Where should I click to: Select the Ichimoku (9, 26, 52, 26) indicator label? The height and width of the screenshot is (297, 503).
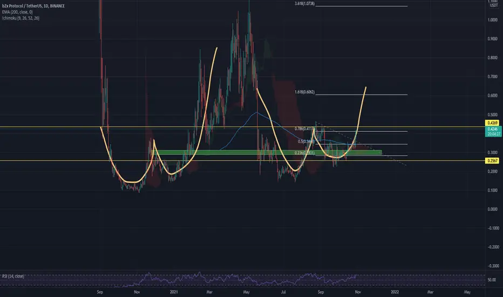click(x=21, y=18)
